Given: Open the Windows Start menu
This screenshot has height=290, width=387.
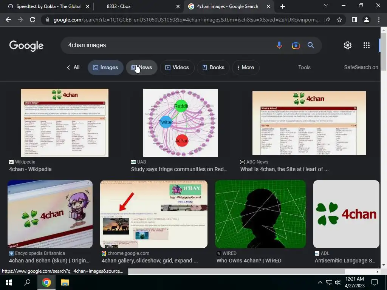Looking at the screenshot, I should coord(9,282).
